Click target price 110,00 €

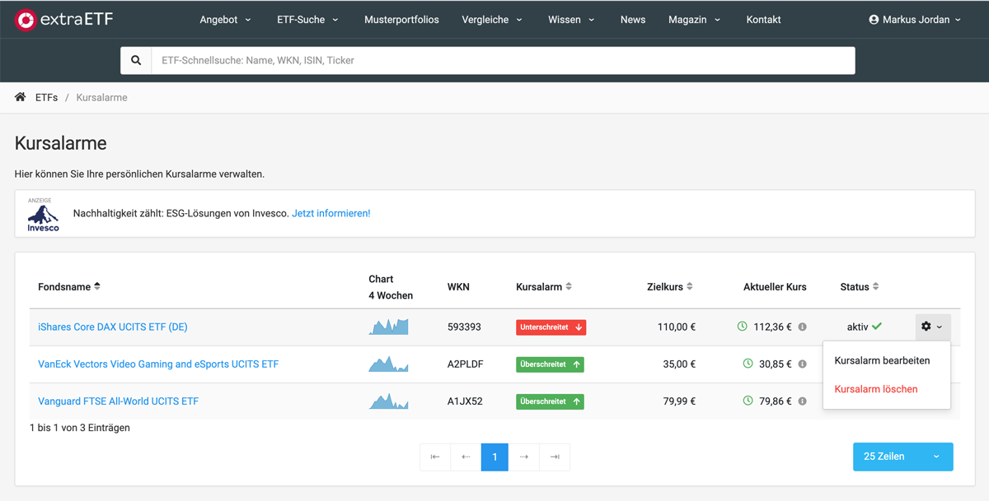pyautogui.click(x=677, y=327)
